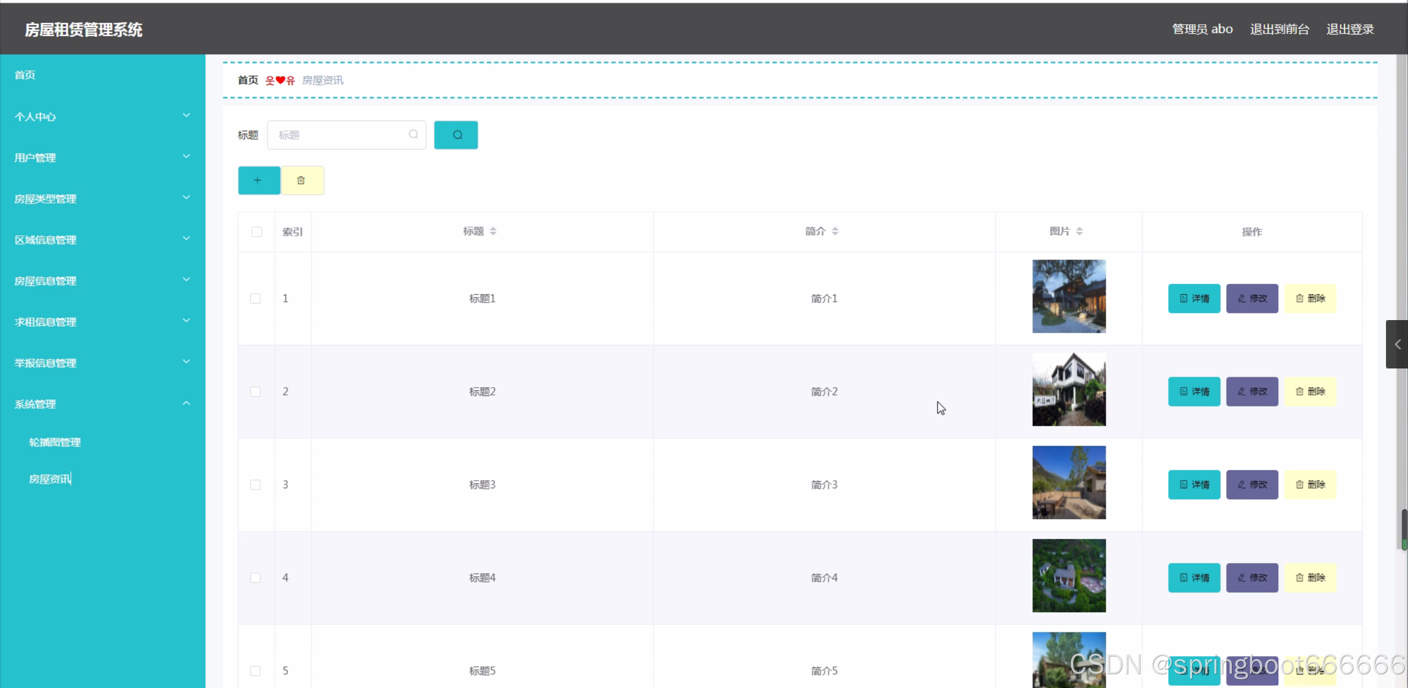The height and width of the screenshot is (688, 1408).
Task: Click the yellow trash batch-delete button
Action: point(302,180)
